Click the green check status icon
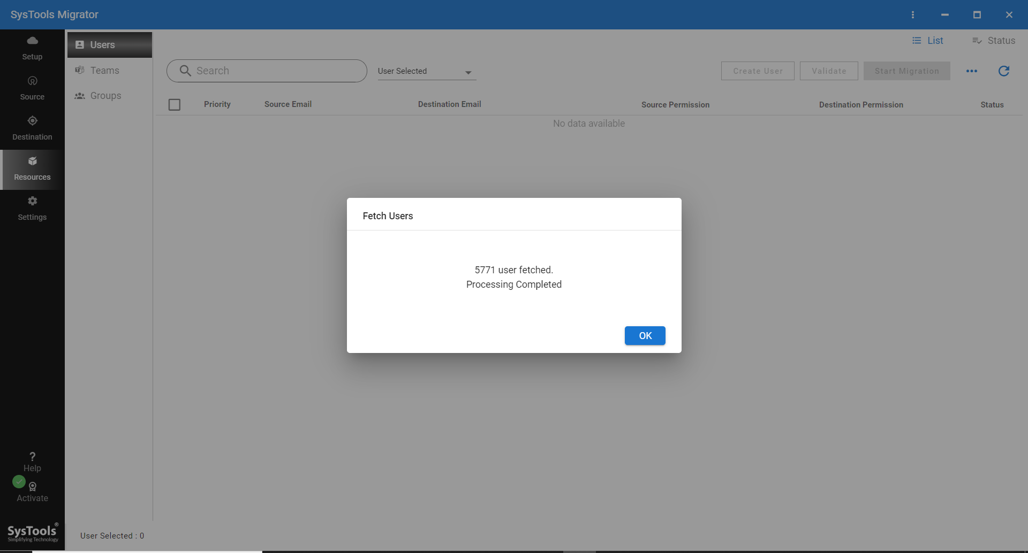Screen dimensions: 1028x553 tap(19, 482)
